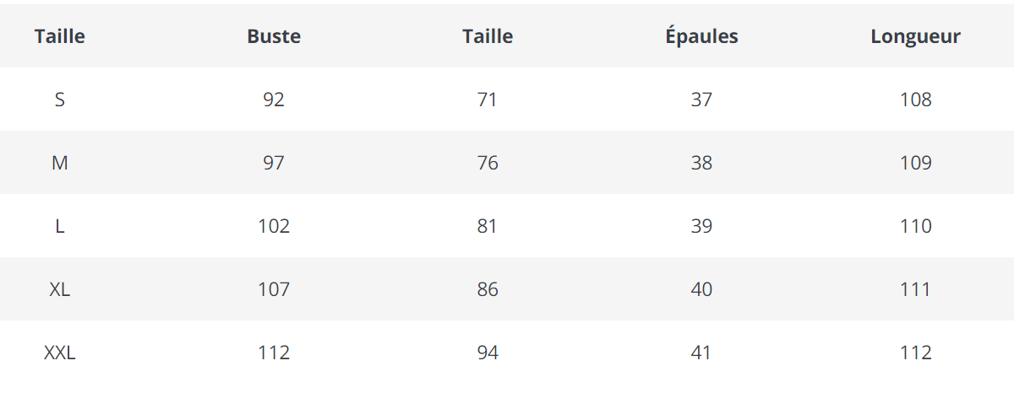Select the Longueur value 111 for XL

coord(916,289)
